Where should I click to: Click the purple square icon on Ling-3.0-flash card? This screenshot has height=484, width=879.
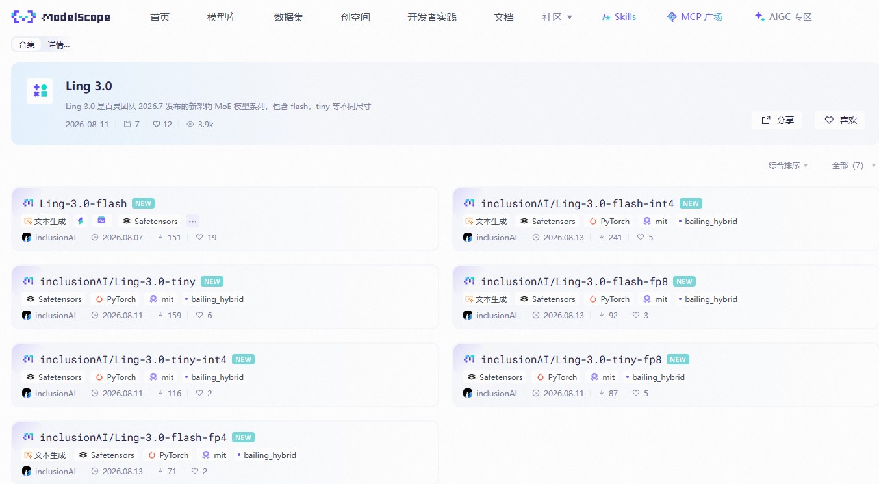pos(101,221)
